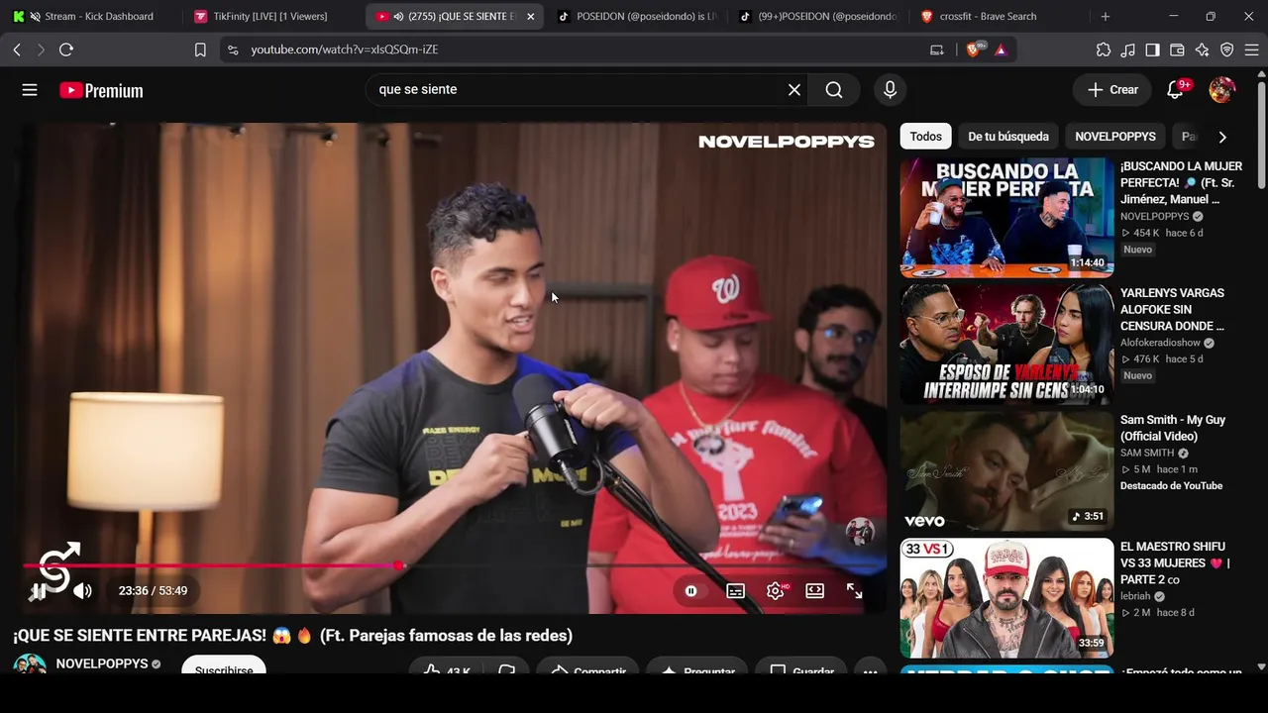The width and height of the screenshot is (1268, 713).
Task: Open the browser extensions puzzle icon
Action: [x=1104, y=50]
